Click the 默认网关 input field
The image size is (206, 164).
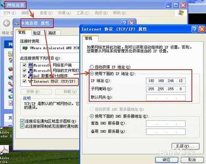tap(165, 98)
